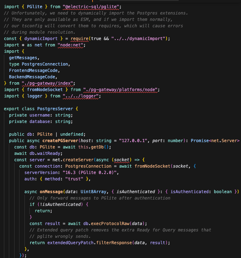The height and width of the screenshot is (258, 241).
Task: Click the "public db: PGlite | undefined" line
Action: click(x=47, y=134)
